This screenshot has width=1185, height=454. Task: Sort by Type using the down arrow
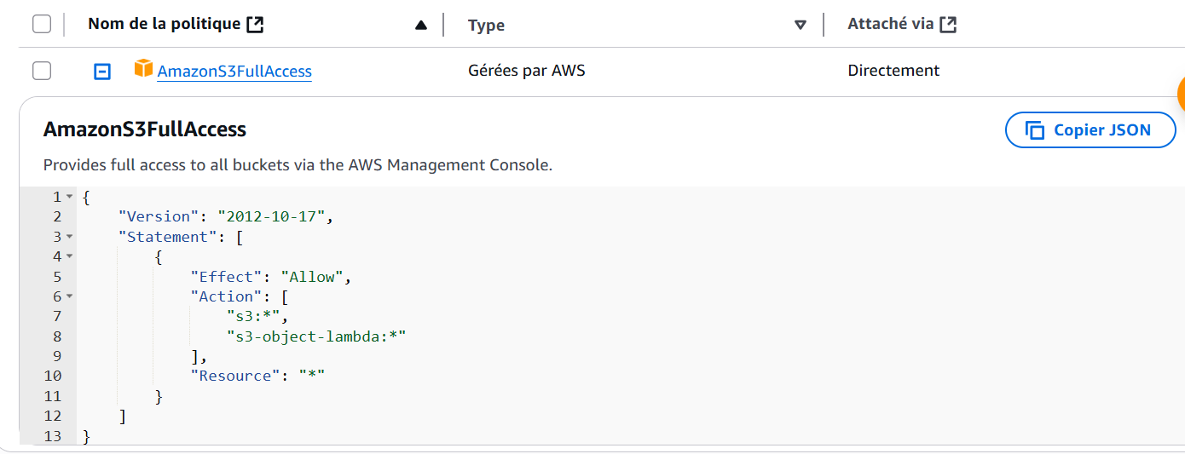click(x=800, y=26)
